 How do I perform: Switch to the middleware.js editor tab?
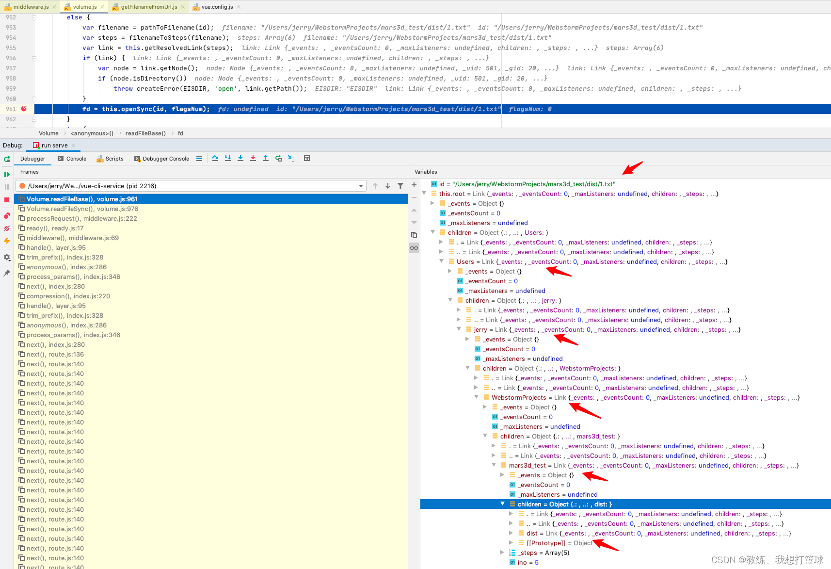pos(31,7)
